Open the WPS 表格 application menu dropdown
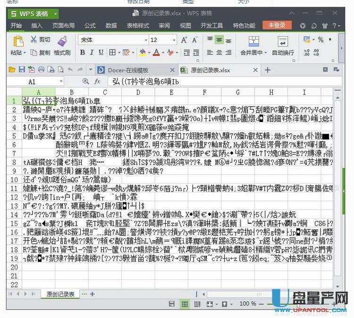 55,14
